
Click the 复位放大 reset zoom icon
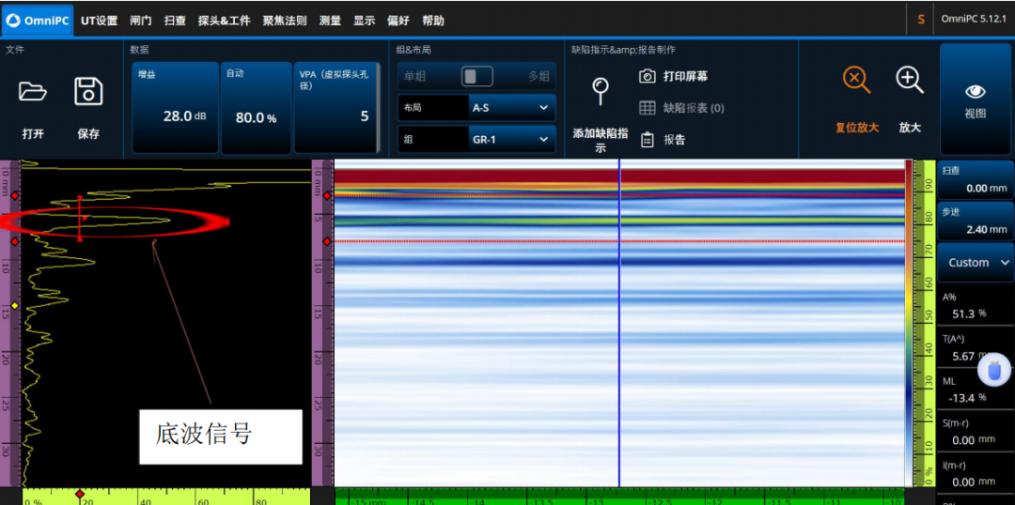pyautogui.click(x=856, y=80)
